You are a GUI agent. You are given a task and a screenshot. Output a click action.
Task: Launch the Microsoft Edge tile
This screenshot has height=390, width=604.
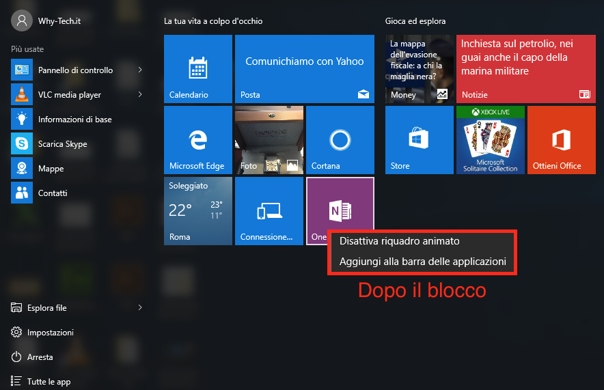click(x=198, y=140)
